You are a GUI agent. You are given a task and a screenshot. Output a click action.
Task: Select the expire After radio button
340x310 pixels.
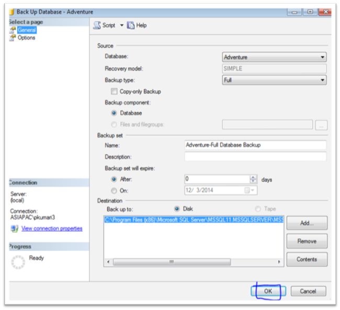pyautogui.click(x=114, y=179)
